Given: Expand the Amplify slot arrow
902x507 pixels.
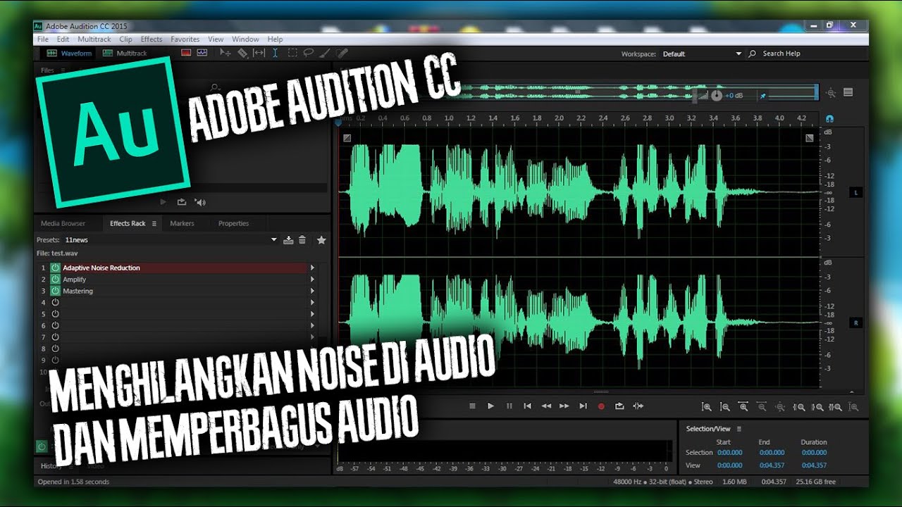Looking at the screenshot, I should pyautogui.click(x=312, y=280).
